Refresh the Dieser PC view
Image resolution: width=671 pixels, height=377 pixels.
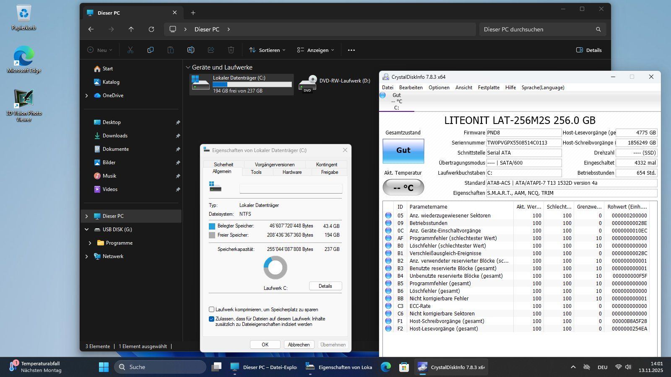pos(151,29)
